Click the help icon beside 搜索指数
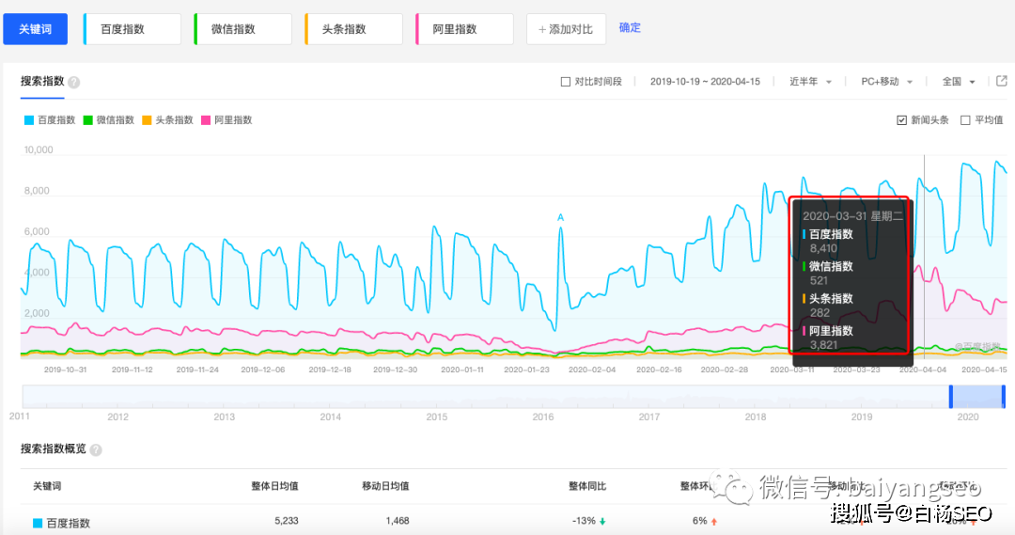 (74, 82)
